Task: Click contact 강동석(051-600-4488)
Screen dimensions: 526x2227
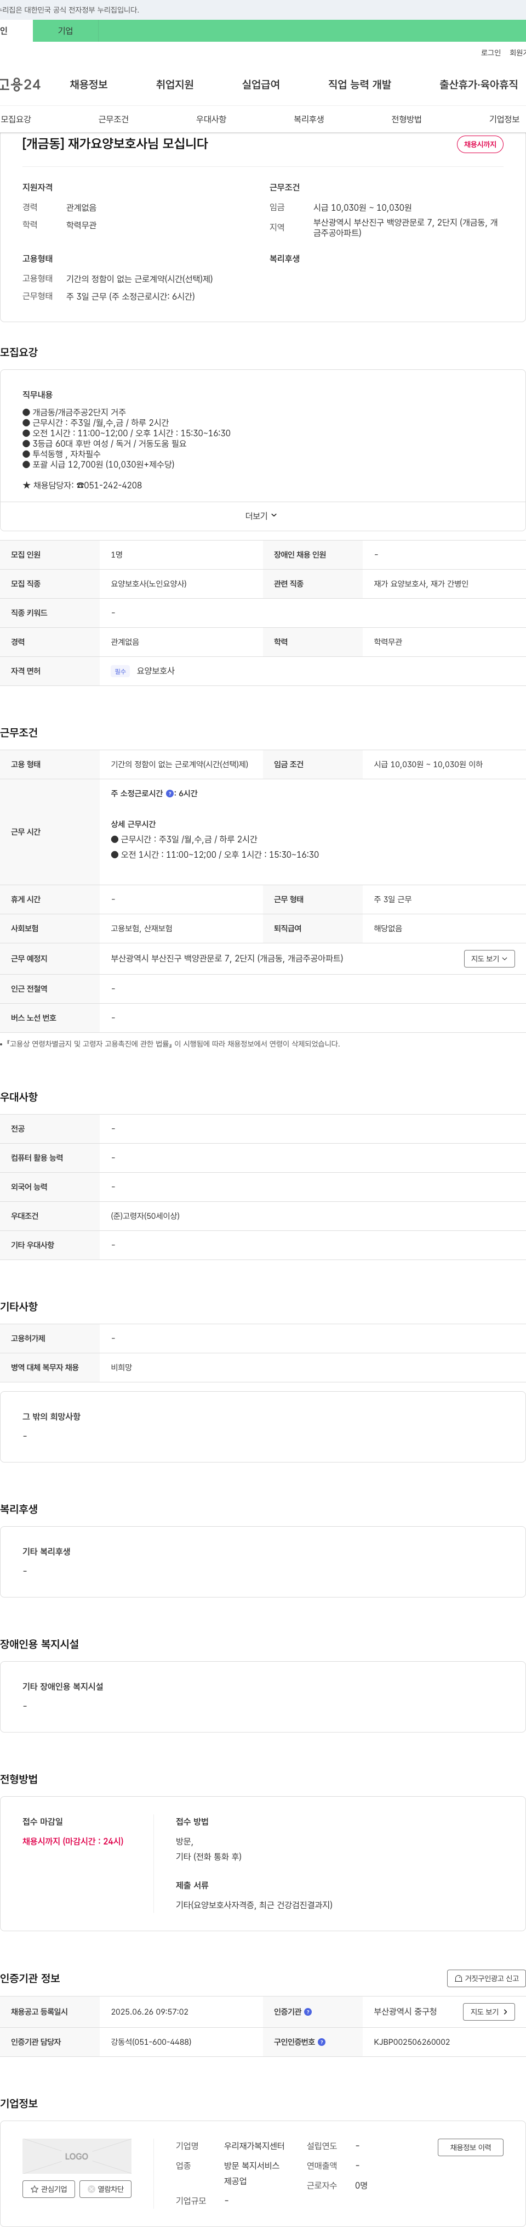Action: point(151,2042)
